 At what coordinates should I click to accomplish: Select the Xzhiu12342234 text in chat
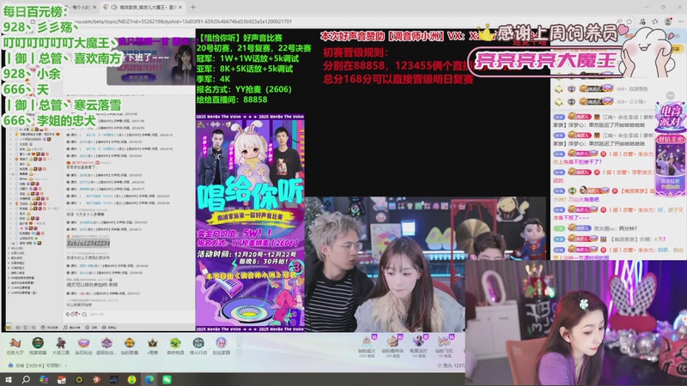pos(88,243)
